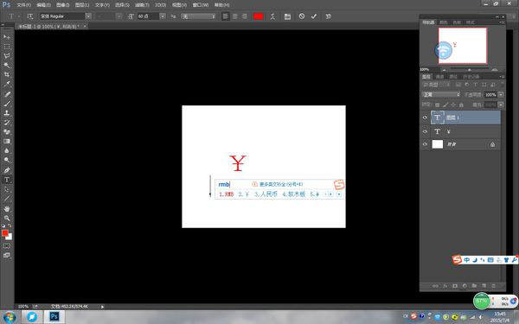
Task: Hide the selected top text layer
Action: point(425,118)
